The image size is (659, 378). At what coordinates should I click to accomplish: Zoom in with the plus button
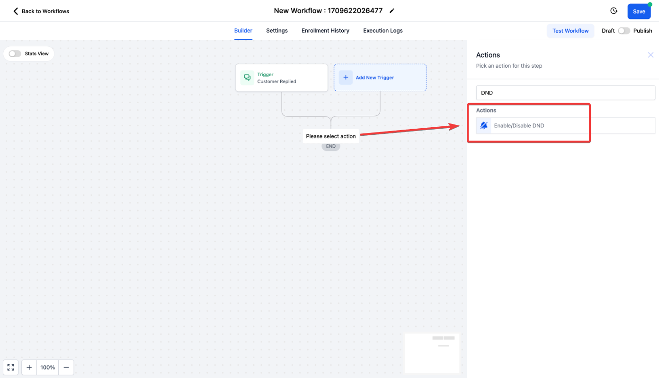pyautogui.click(x=29, y=367)
